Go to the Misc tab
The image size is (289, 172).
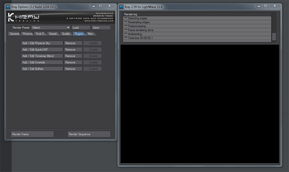click(x=90, y=34)
